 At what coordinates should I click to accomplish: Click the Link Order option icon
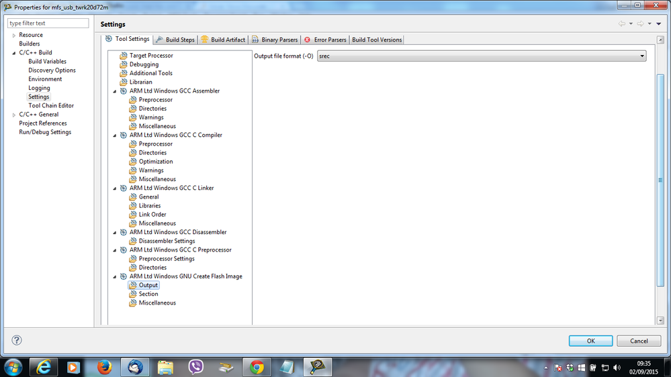pyautogui.click(x=133, y=215)
